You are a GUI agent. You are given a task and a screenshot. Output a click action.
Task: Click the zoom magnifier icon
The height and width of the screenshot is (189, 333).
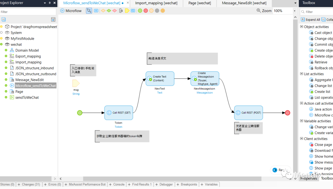258,10
